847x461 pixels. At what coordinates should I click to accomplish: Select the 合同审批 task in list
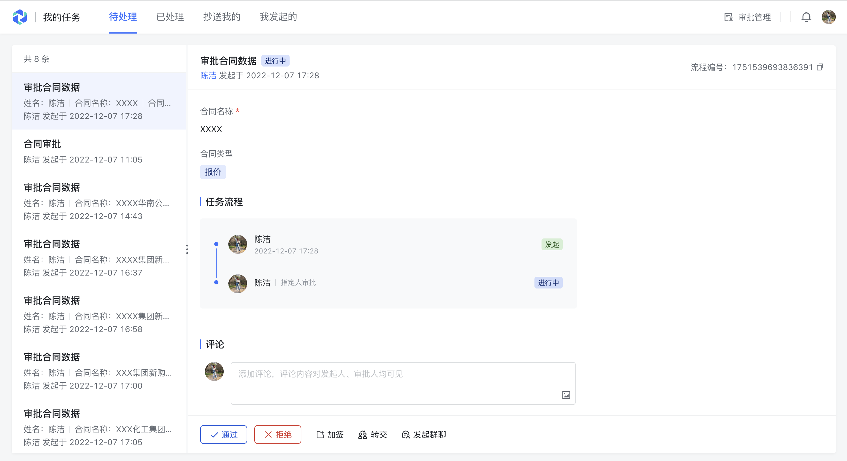99,152
